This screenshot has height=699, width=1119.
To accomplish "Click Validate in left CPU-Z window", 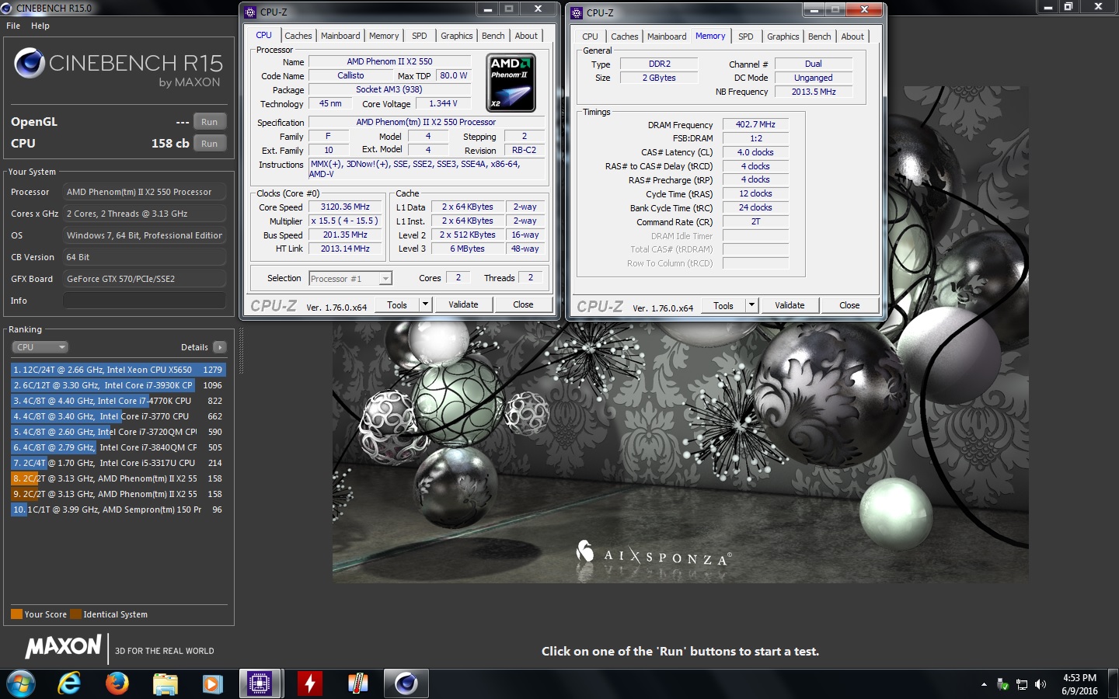I will tap(463, 305).
